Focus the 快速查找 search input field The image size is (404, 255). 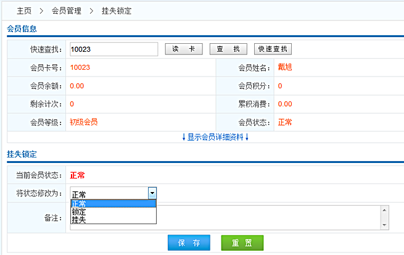pos(113,49)
